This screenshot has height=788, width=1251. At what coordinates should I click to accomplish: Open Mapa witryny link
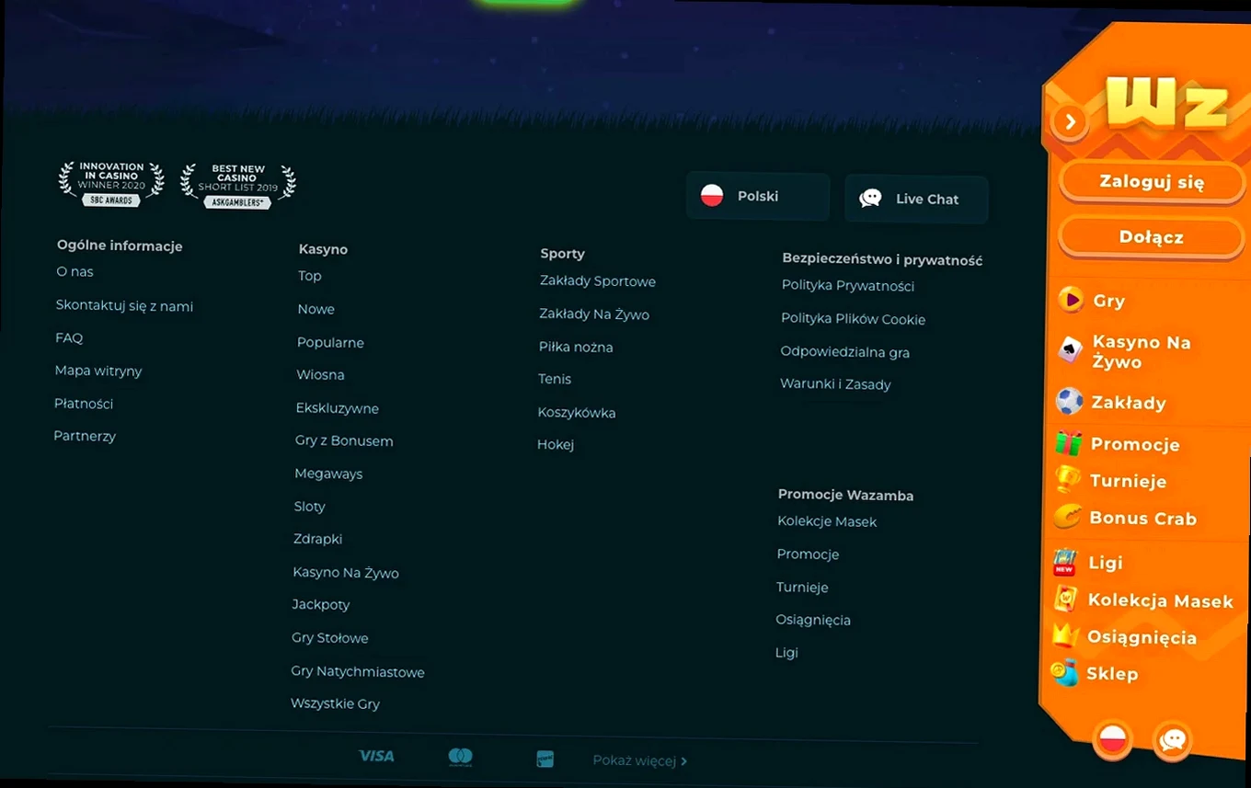98,371
